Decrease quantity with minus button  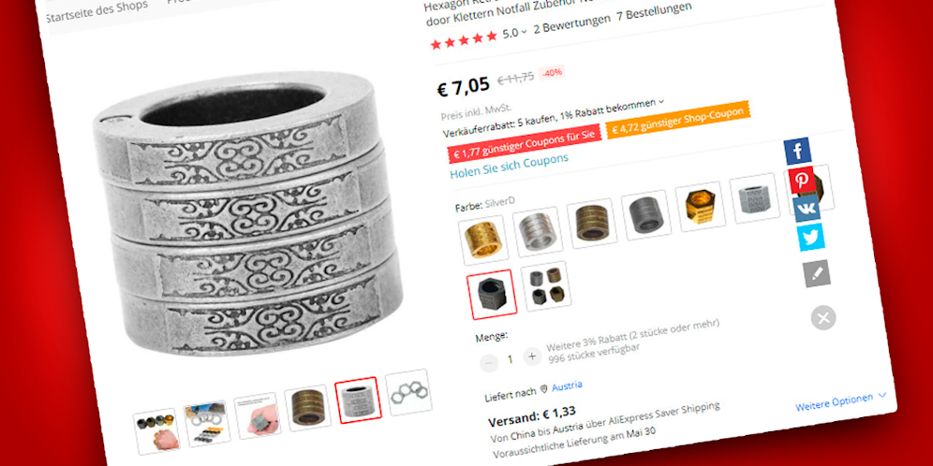pos(489,362)
